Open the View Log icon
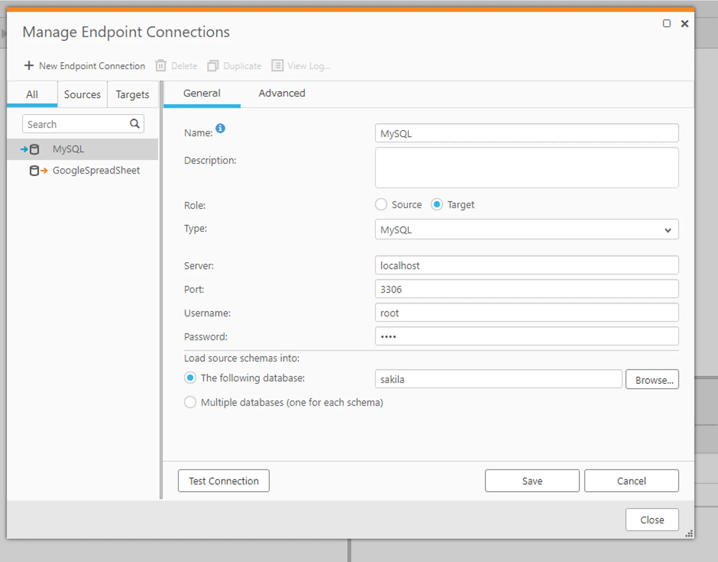This screenshot has width=718, height=562. pyautogui.click(x=277, y=66)
